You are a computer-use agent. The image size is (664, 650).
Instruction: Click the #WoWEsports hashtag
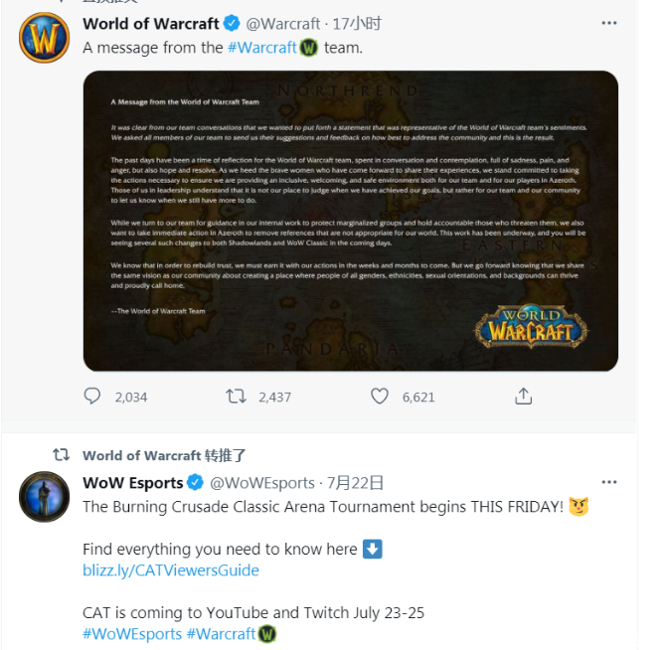click(132, 634)
